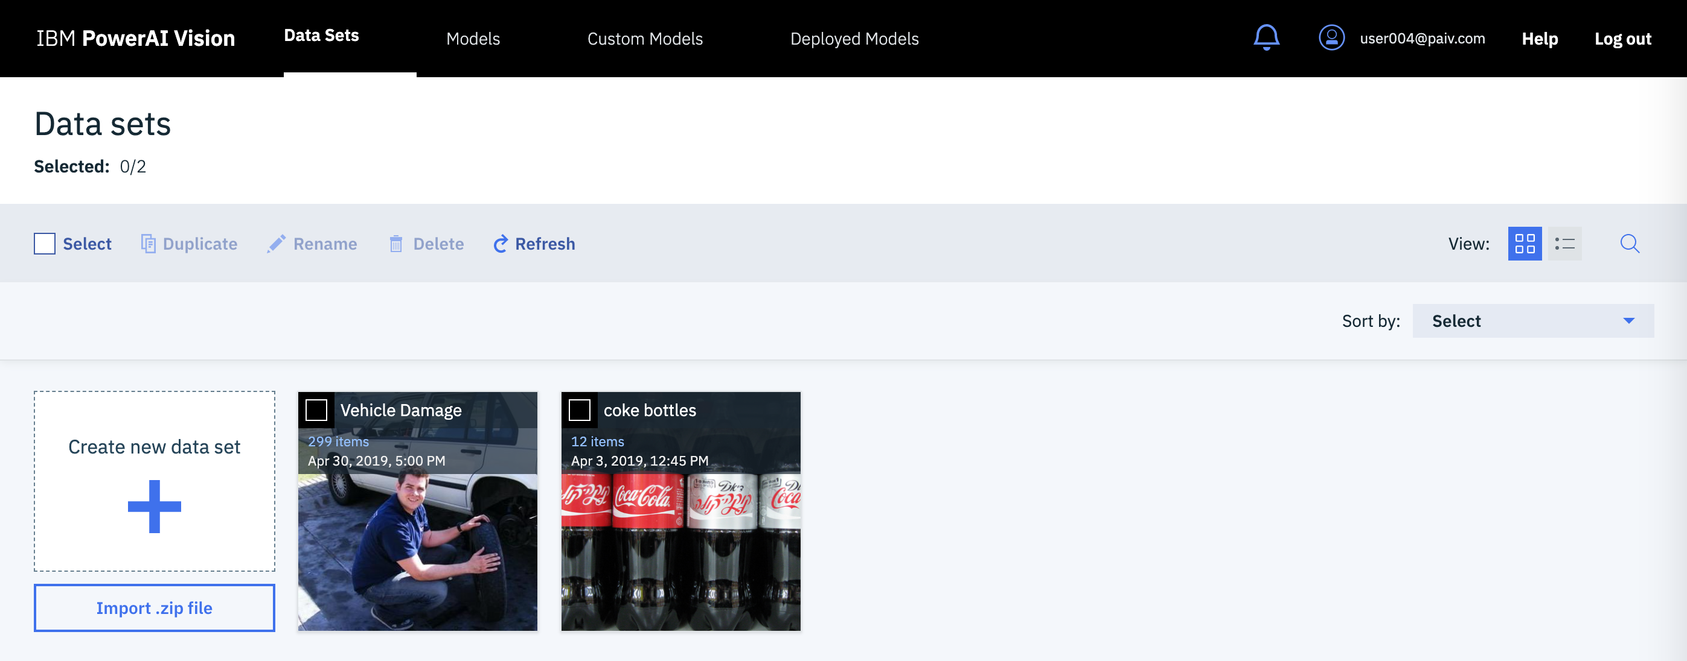Click the user profile avatar icon
The width and height of the screenshot is (1687, 661).
pos(1331,37)
